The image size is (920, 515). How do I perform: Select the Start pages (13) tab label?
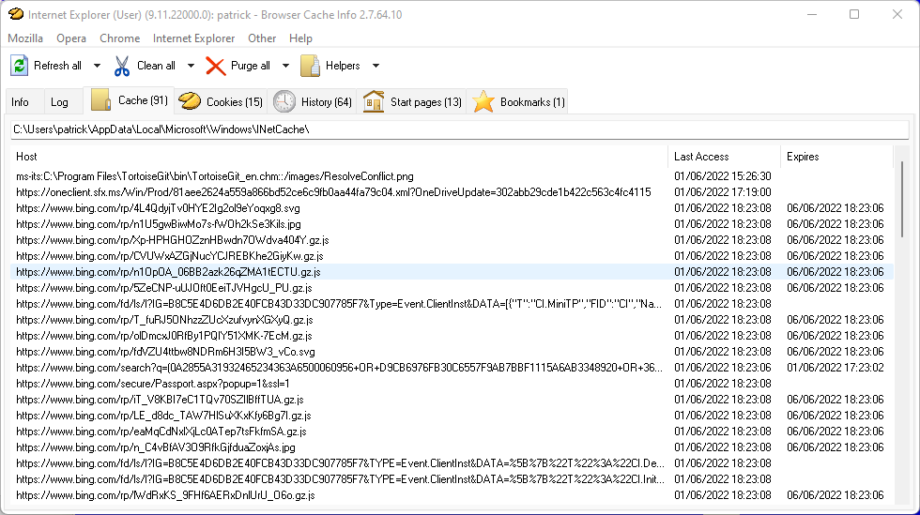pyautogui.click(x=426, y=102)
